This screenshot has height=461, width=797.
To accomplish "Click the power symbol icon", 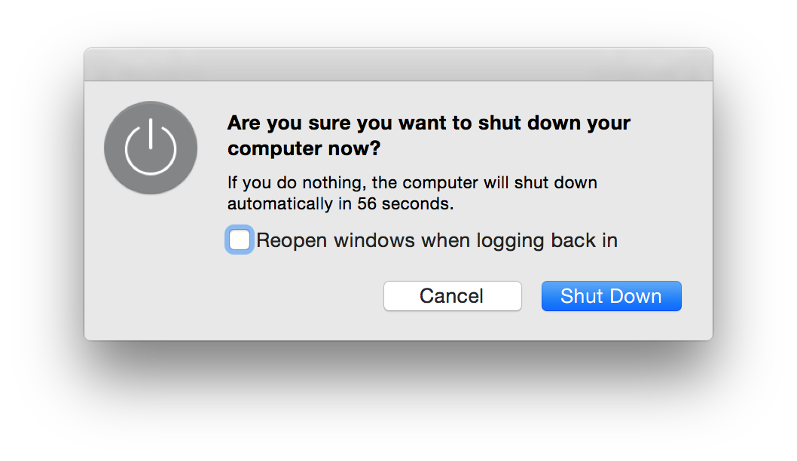I will [x=151, y=148].
